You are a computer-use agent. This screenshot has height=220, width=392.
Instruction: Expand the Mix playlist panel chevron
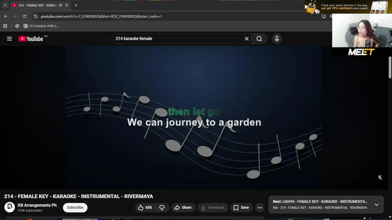(x=376, y=204)
